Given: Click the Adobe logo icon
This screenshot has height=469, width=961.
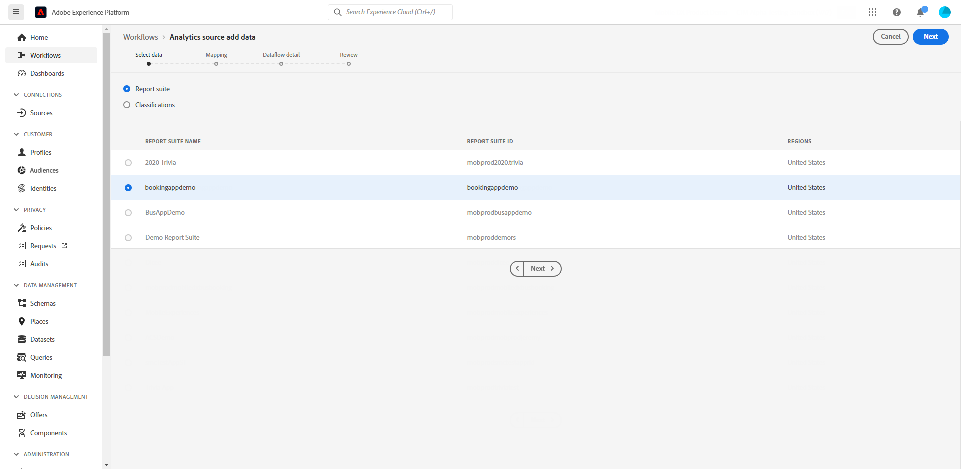Looking at the screenshot, I should click(x=41, y=12).
